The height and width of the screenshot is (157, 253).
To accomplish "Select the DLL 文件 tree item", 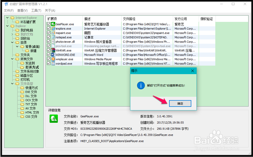I will (x=31, y=96).
